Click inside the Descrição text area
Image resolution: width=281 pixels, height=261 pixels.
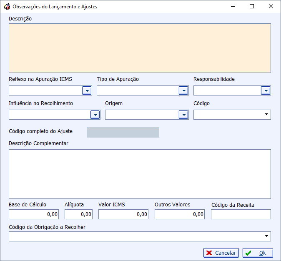pos(140,48)
